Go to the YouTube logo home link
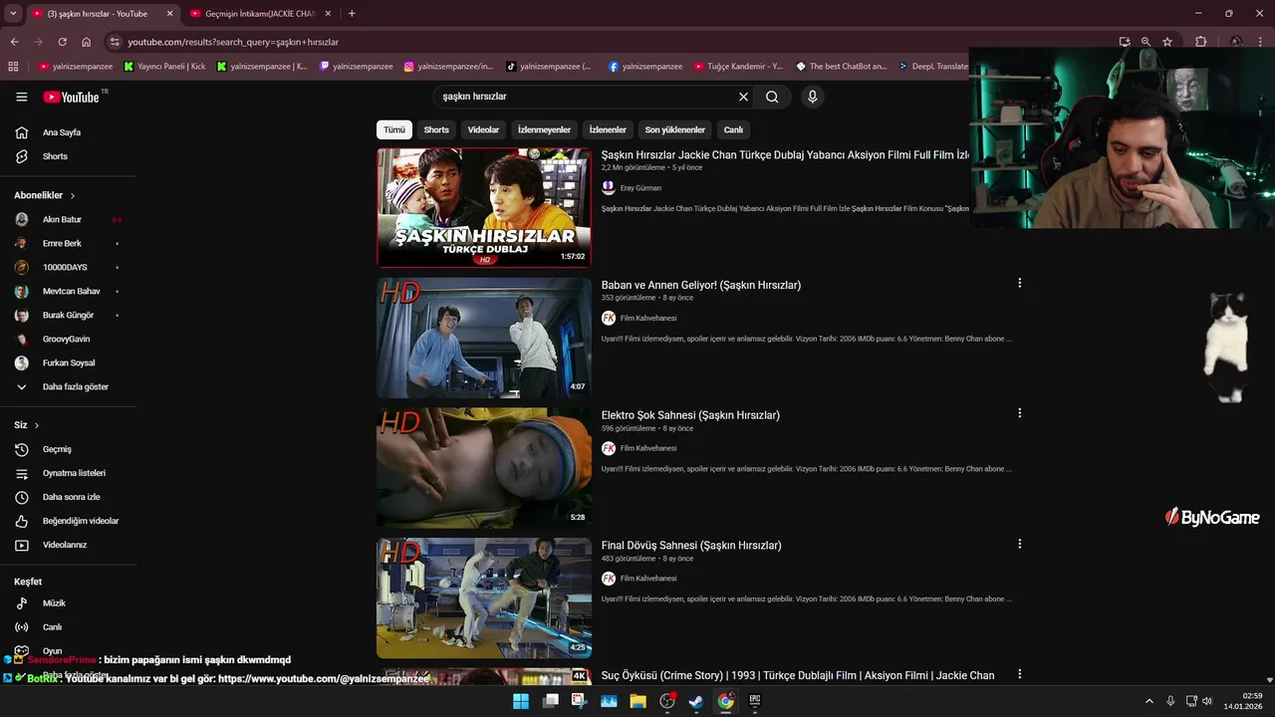This screenshot has width=1275, height=717. click(x=71, y=97)
